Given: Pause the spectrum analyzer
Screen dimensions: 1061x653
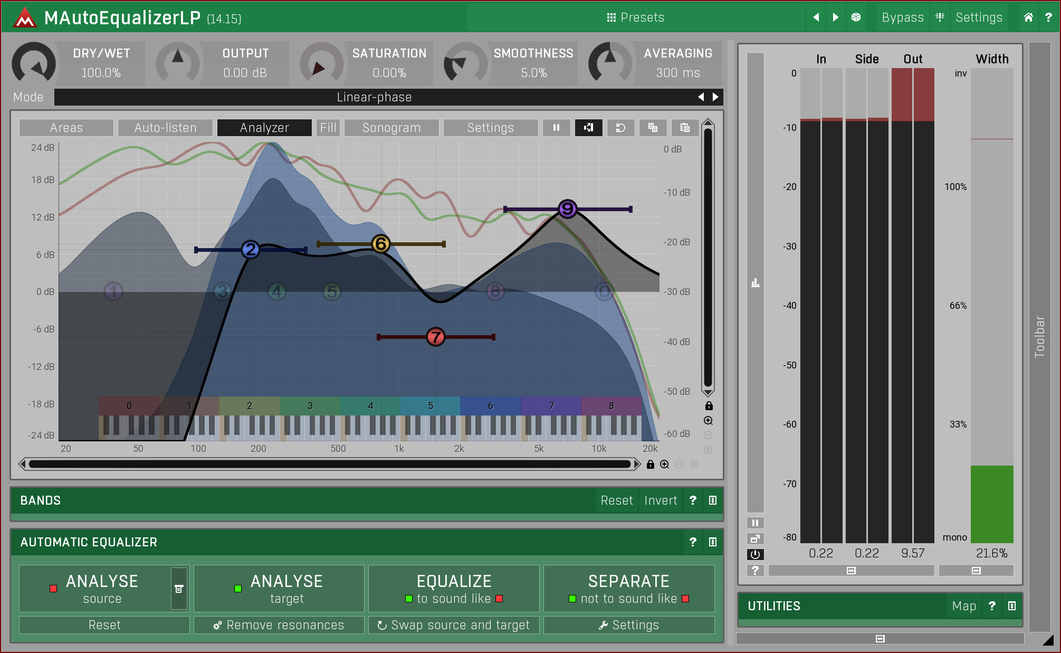Looking at the screenshot, I should tap(556, 127).
